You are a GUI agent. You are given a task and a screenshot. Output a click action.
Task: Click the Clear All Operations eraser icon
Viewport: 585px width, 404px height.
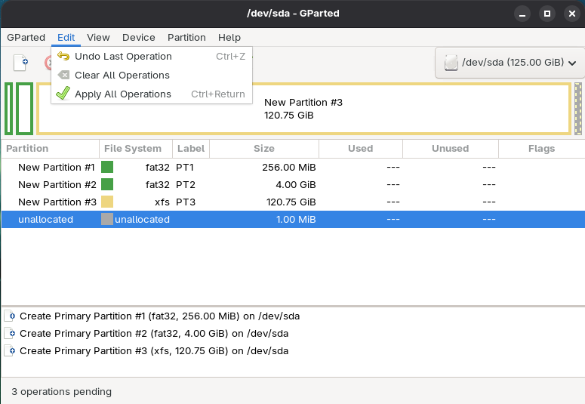63,76
